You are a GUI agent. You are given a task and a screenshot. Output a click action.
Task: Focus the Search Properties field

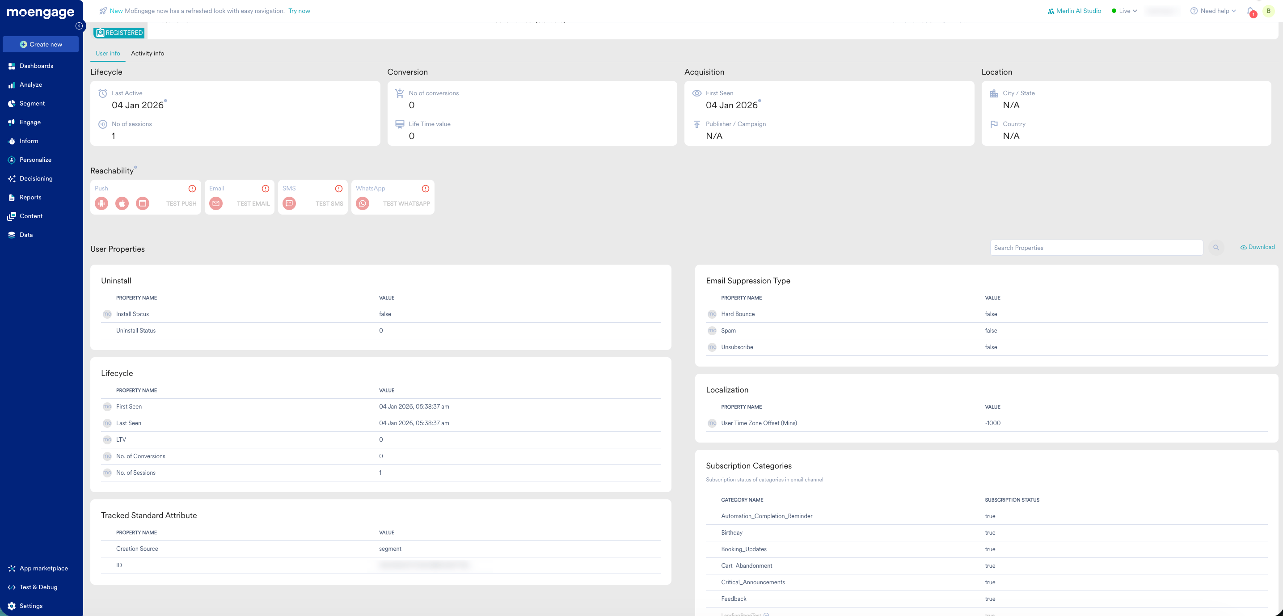[1096, 248]
